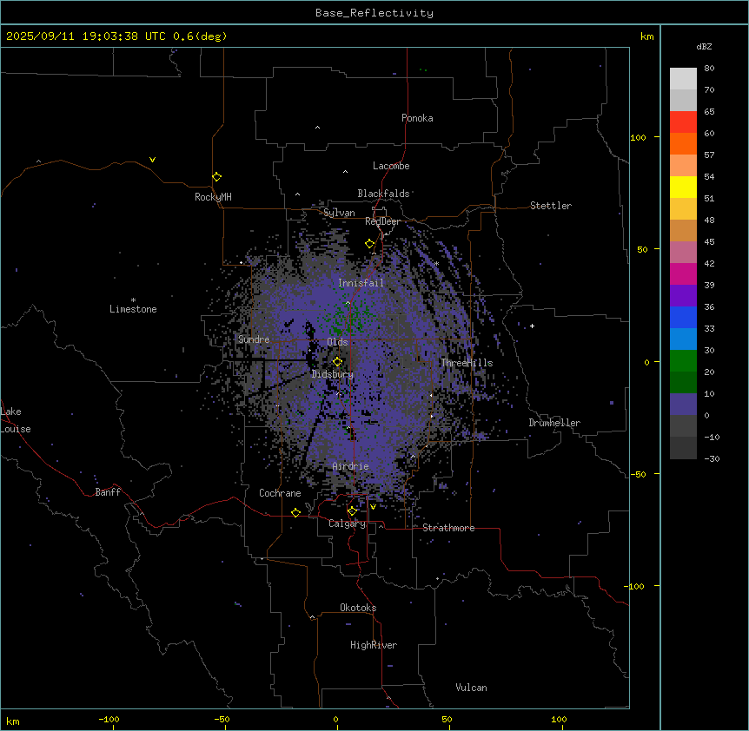
Task: Select the RockyMH label
Action: [x=213, y=197]
